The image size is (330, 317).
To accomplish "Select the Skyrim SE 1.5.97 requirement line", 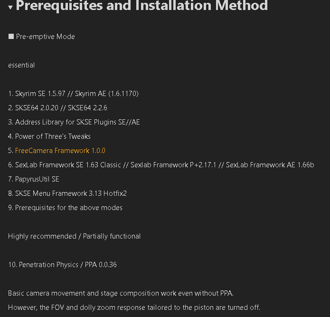I will (x=73, y=94).
